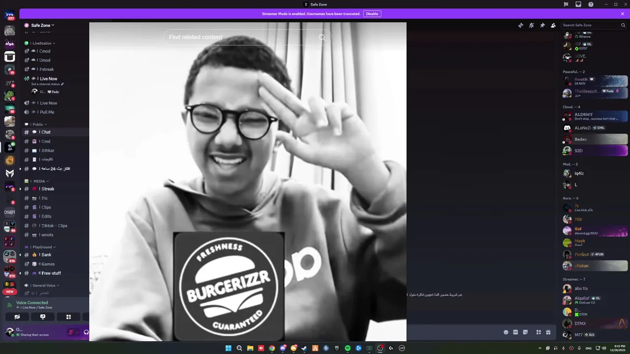Send a gift using gift icon
This screenshot has height=354, width=630.
548,332
